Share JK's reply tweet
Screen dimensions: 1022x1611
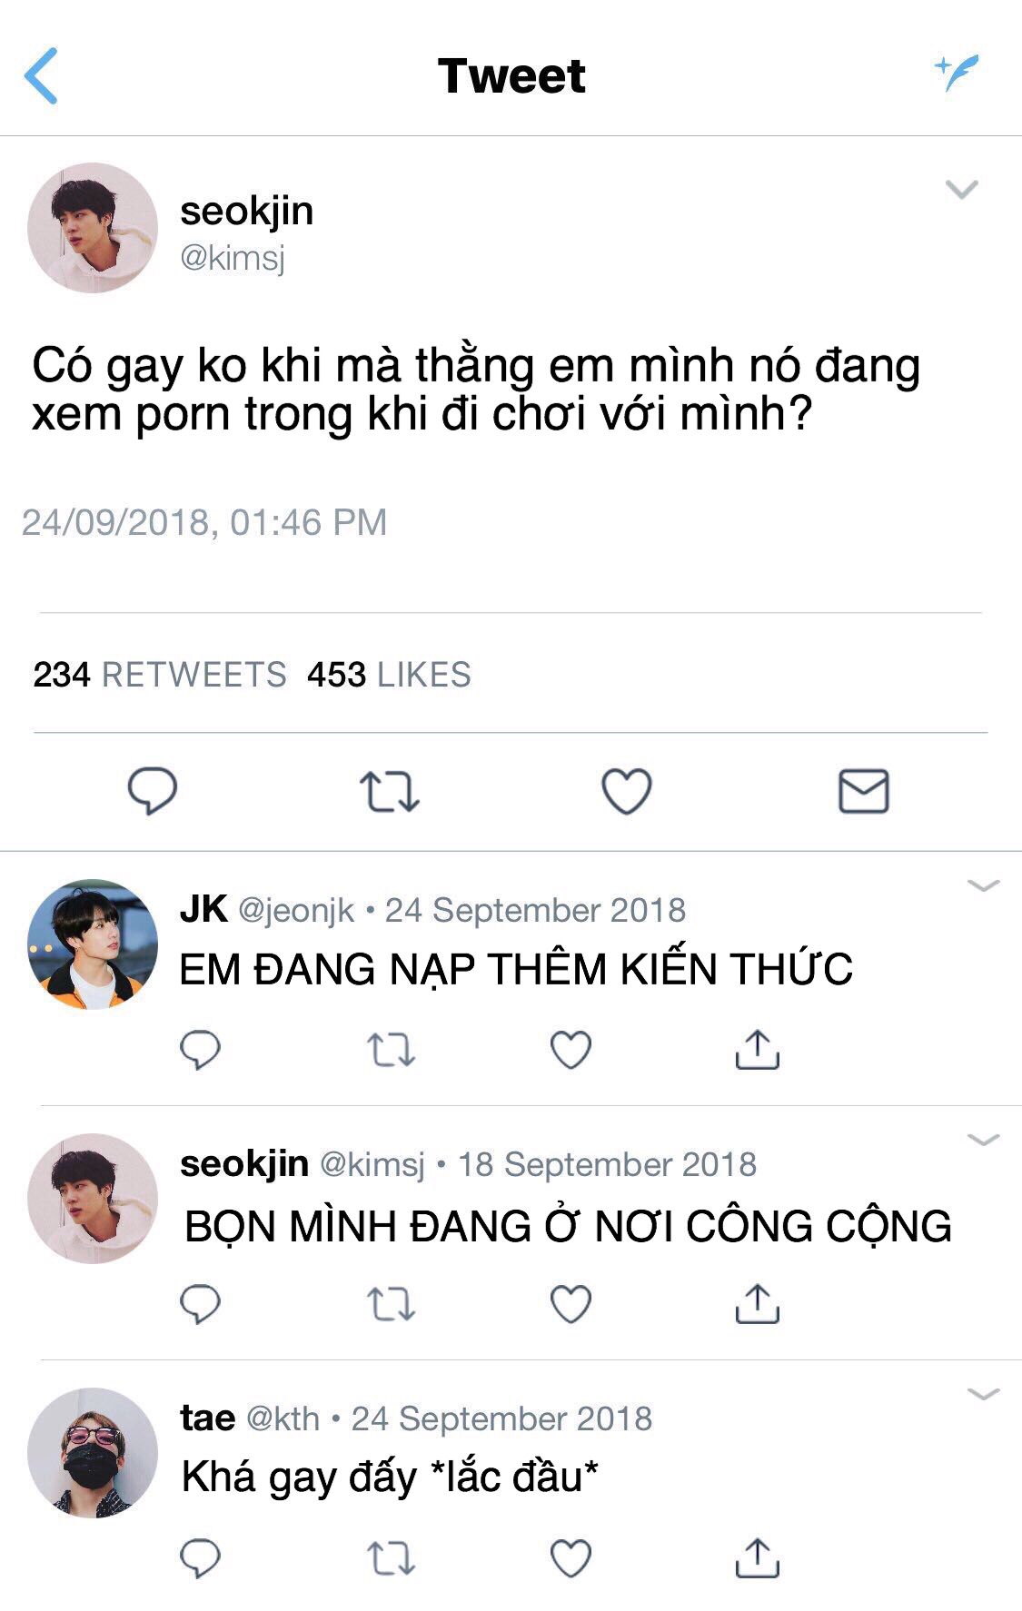point(757,1050)
